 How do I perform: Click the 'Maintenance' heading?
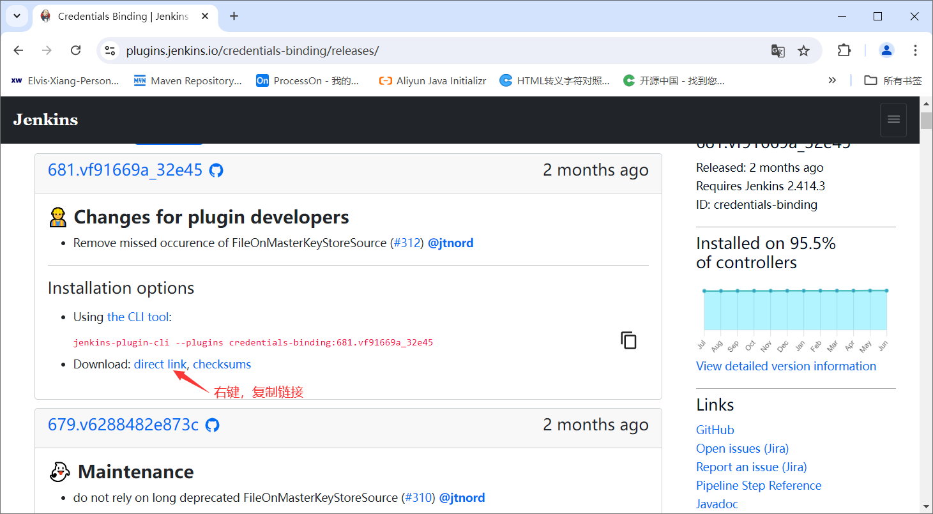tap(136, 472)
